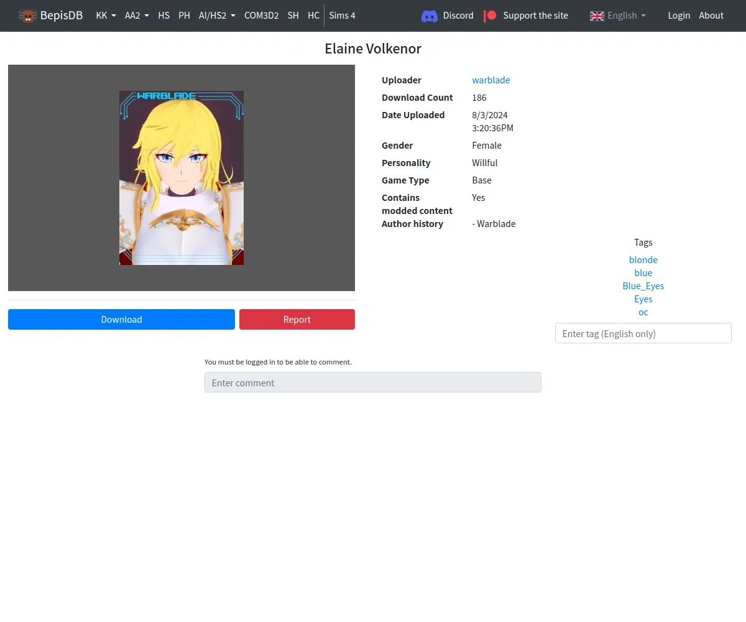
Task: Open the English language dropdown
Action: (626, 16)
